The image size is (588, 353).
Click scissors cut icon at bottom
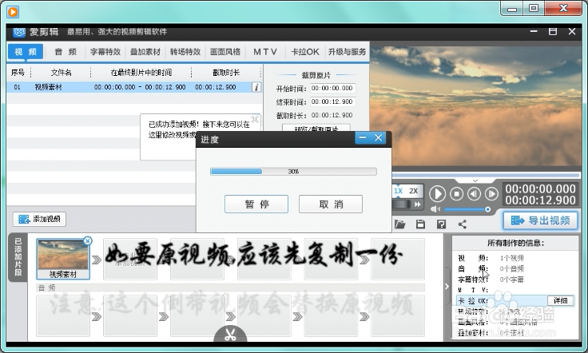[x=230, y=335]
